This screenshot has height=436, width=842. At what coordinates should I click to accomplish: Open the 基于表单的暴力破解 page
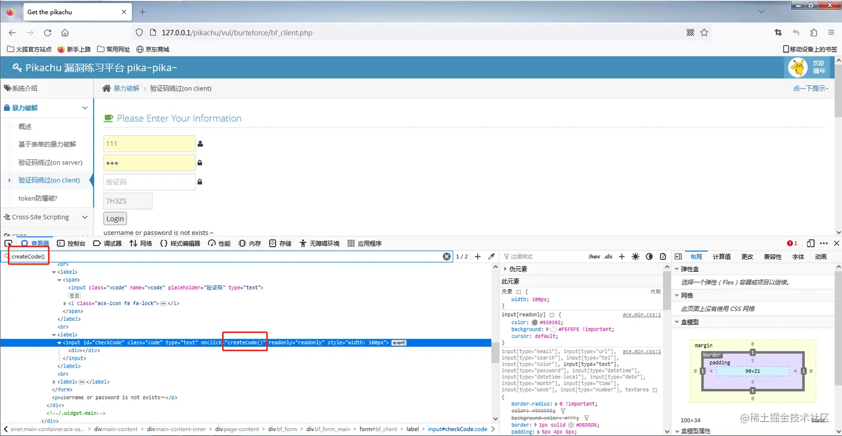47,144
